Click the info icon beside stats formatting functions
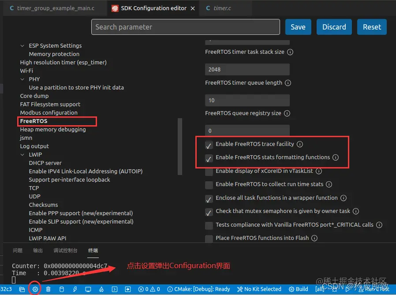Image resolution: width=396 pixels, height=295 pixels. pos(336,157)
